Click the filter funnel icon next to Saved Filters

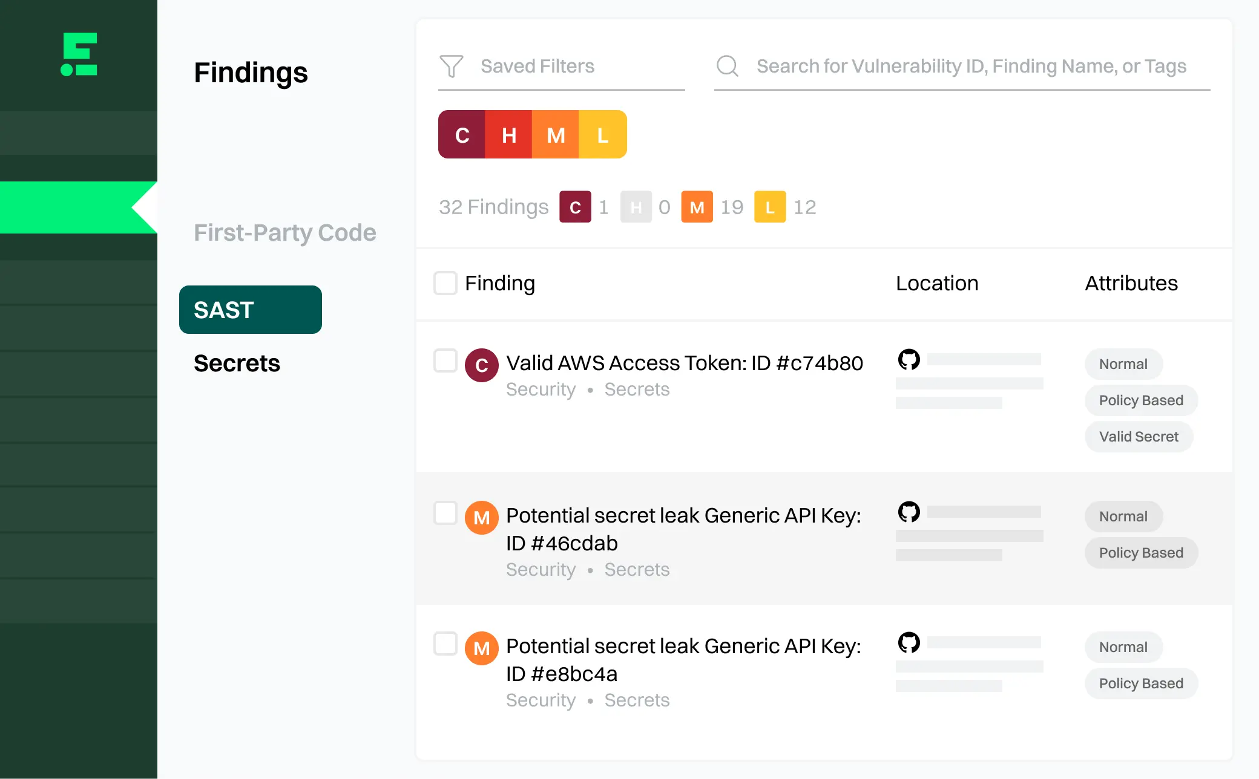coord(451,66)
